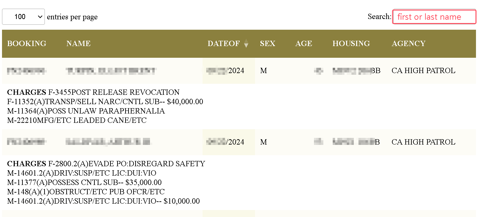480x217 pixels.
Task: Click the name search input field
Action: click(x=434, y=17)
